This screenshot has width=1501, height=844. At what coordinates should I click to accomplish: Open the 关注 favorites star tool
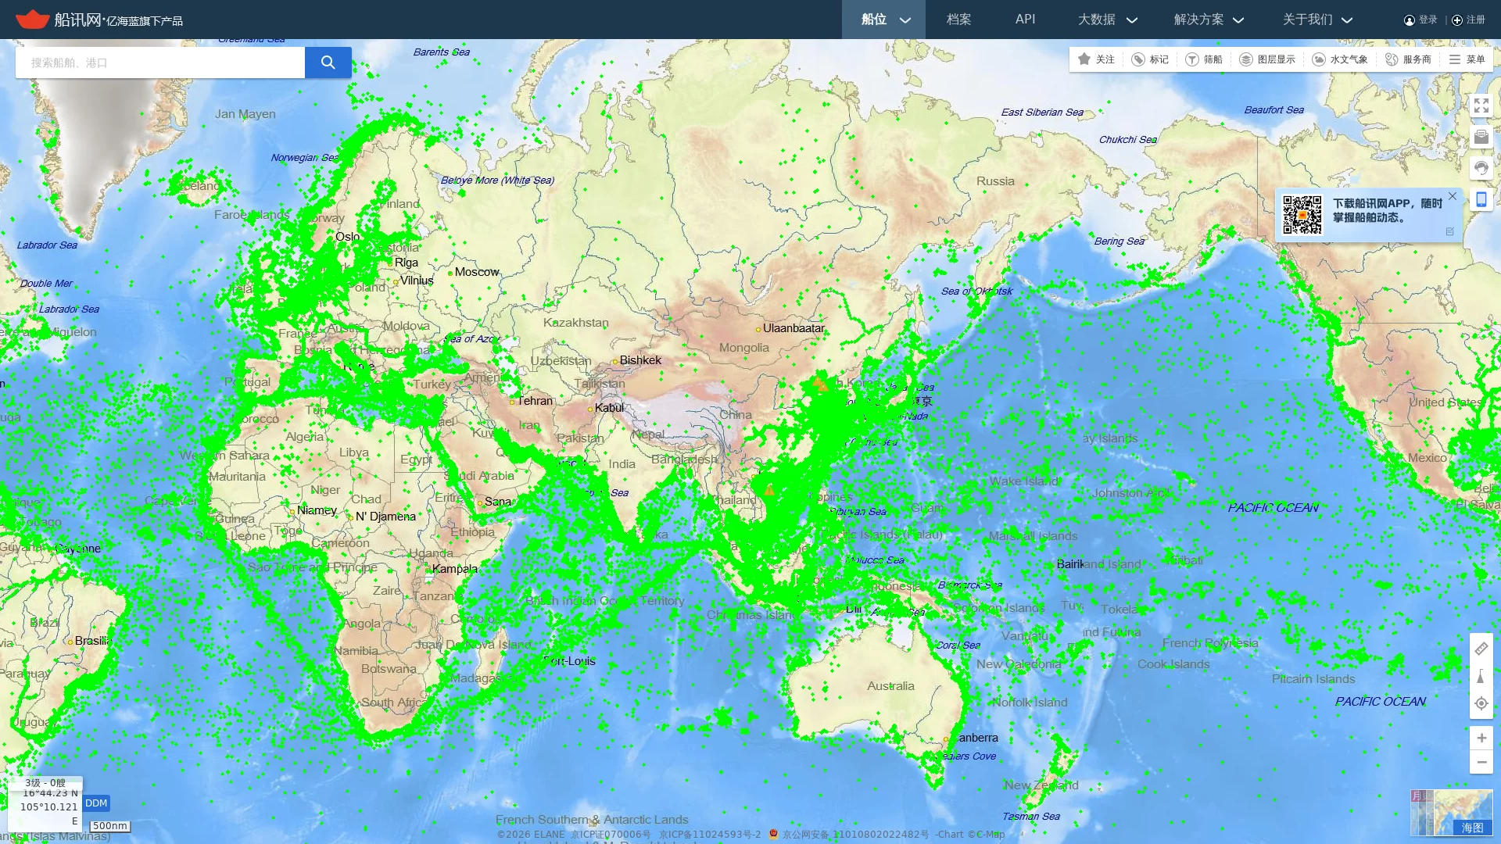(x=1096, y=59)
